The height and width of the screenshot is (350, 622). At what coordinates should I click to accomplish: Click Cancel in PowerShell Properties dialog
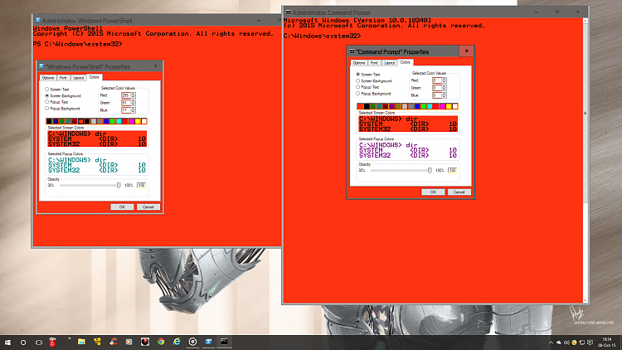[148, 207]
